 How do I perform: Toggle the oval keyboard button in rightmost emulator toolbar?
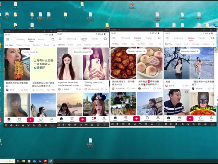(212, 124)
